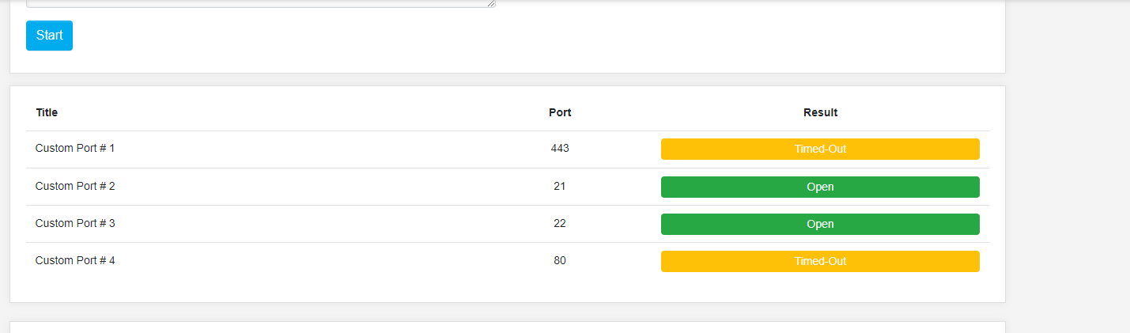Viewport: 1130px width, 333px height.
Task: Click port number 80
Action: [560, 261]
